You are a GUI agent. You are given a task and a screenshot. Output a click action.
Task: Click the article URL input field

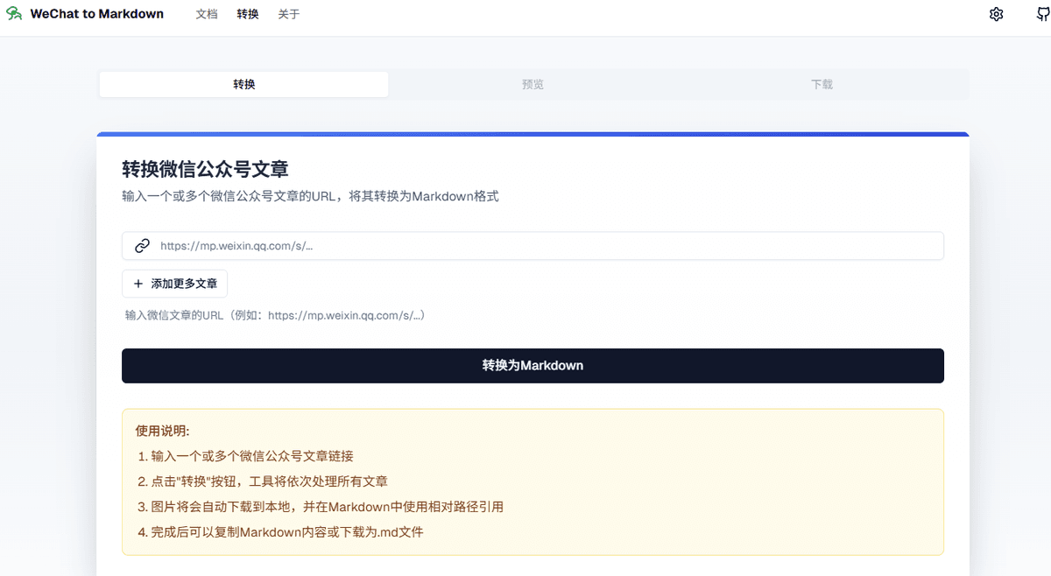(x=533, y=246)
